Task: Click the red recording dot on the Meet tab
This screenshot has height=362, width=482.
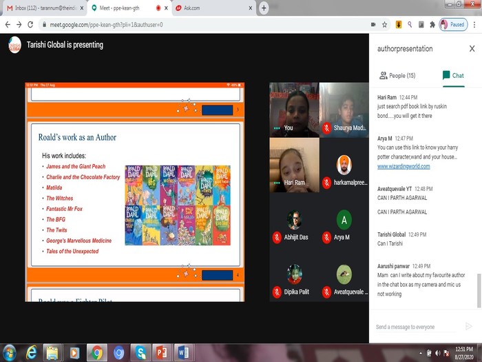Action: coord(158,8)
